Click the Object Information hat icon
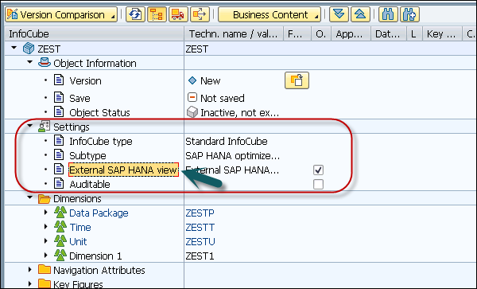The width and height of the screenshot is (477, 289). (45, 62)
